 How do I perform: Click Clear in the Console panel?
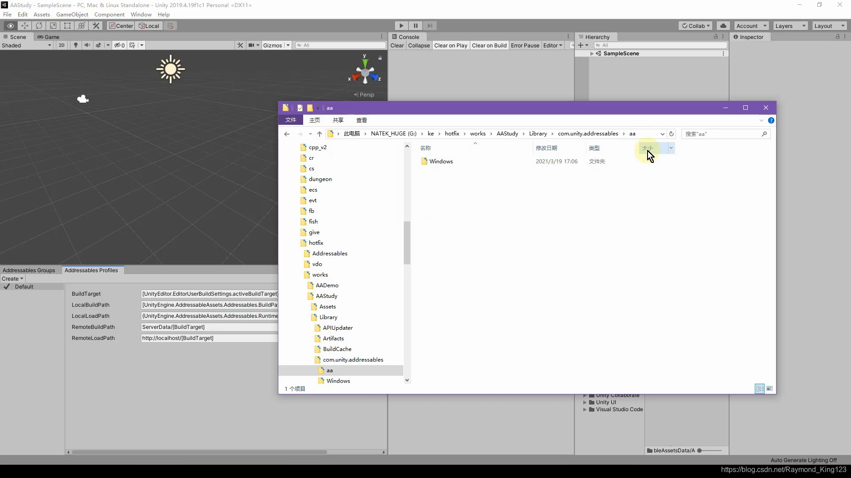397,45
